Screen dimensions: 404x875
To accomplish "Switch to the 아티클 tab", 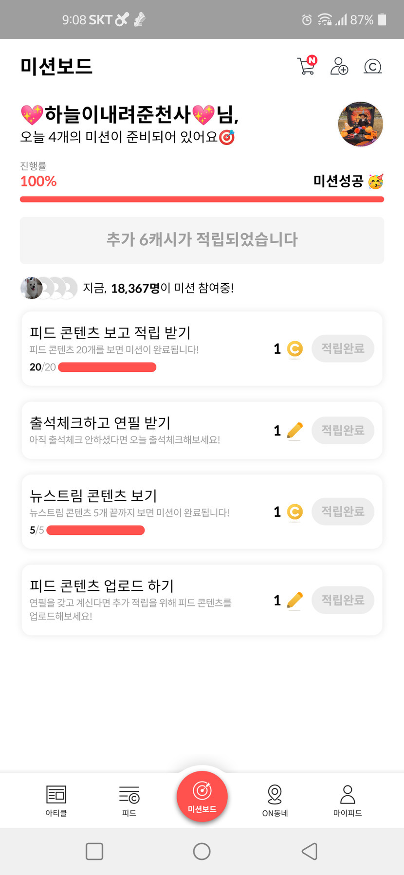I will pyautogui.click(x=56, y=800).
